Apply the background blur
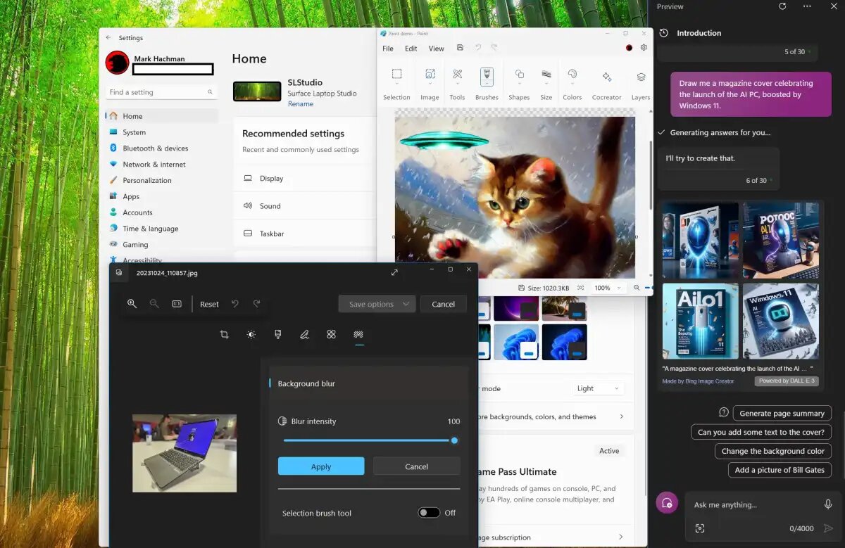 [x=321, y=466]
